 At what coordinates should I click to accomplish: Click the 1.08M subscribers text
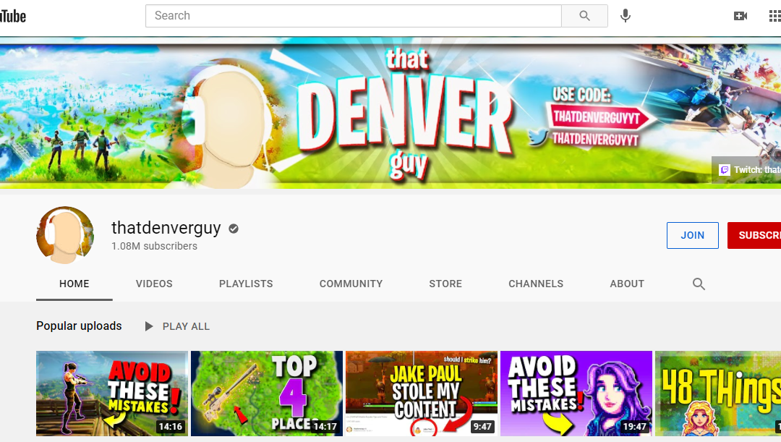click(x=155, y=246)
